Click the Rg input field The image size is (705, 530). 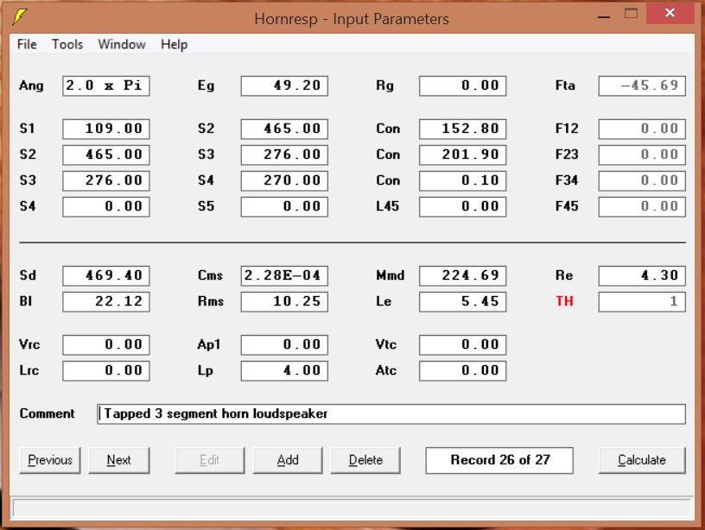(x=463, y=85)
